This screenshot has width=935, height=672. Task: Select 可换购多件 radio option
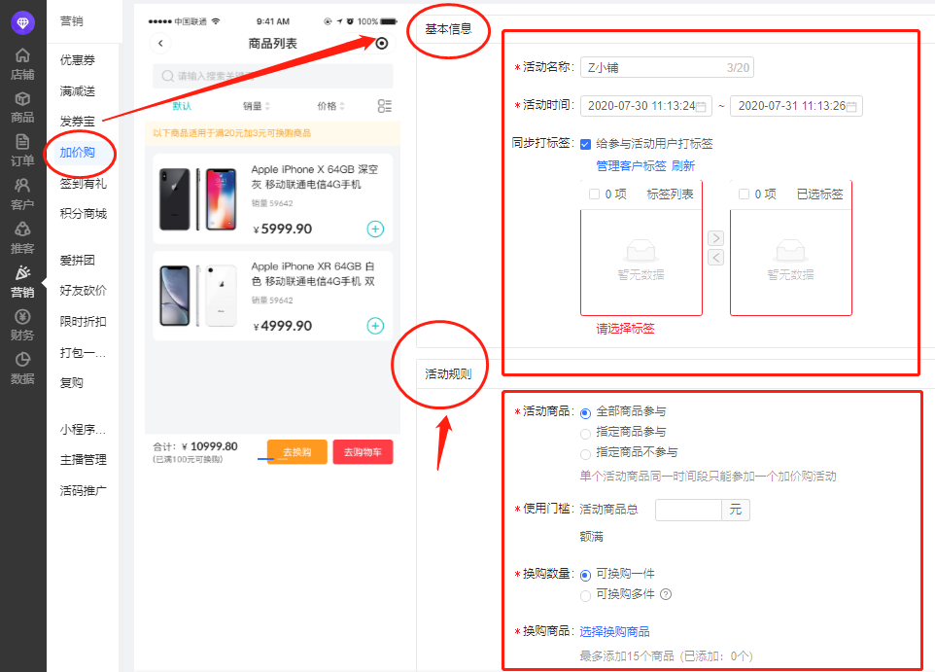585,595
